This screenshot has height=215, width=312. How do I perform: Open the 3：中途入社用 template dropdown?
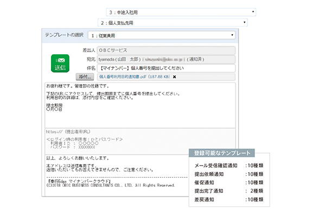coord(181,12)
